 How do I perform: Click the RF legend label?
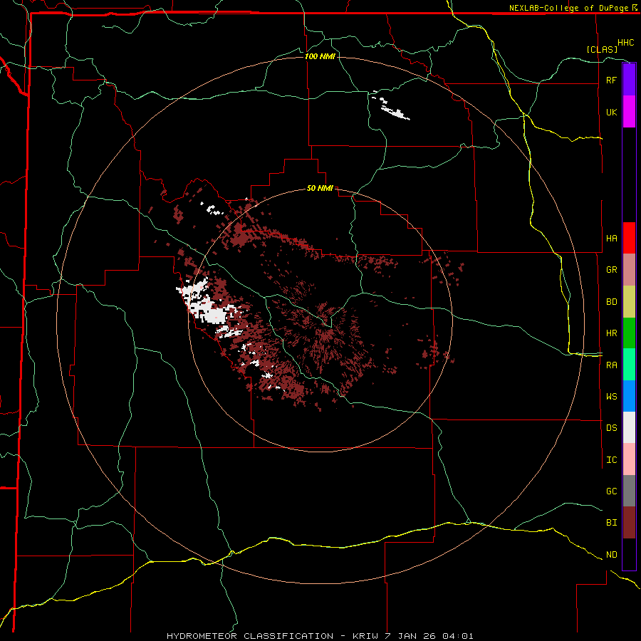(611, 80)
